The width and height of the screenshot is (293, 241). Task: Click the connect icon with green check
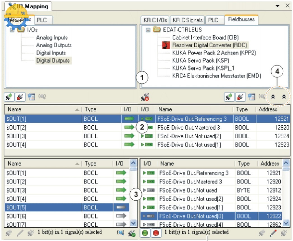132,233
